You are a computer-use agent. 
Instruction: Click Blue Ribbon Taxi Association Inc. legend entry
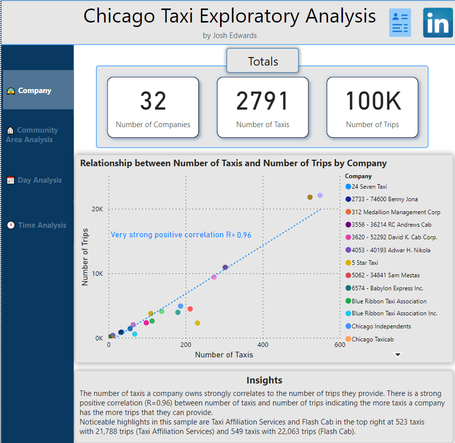tap(391, 313)
